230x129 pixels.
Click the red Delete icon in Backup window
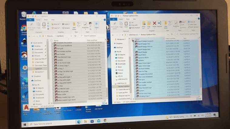[x=155, y=24]
